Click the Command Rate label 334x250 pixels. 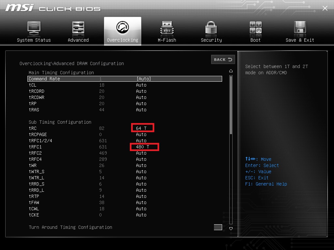tap(44, 79)
